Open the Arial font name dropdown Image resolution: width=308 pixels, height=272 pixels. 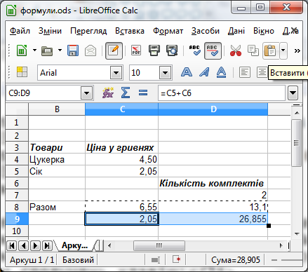point(116,73)
